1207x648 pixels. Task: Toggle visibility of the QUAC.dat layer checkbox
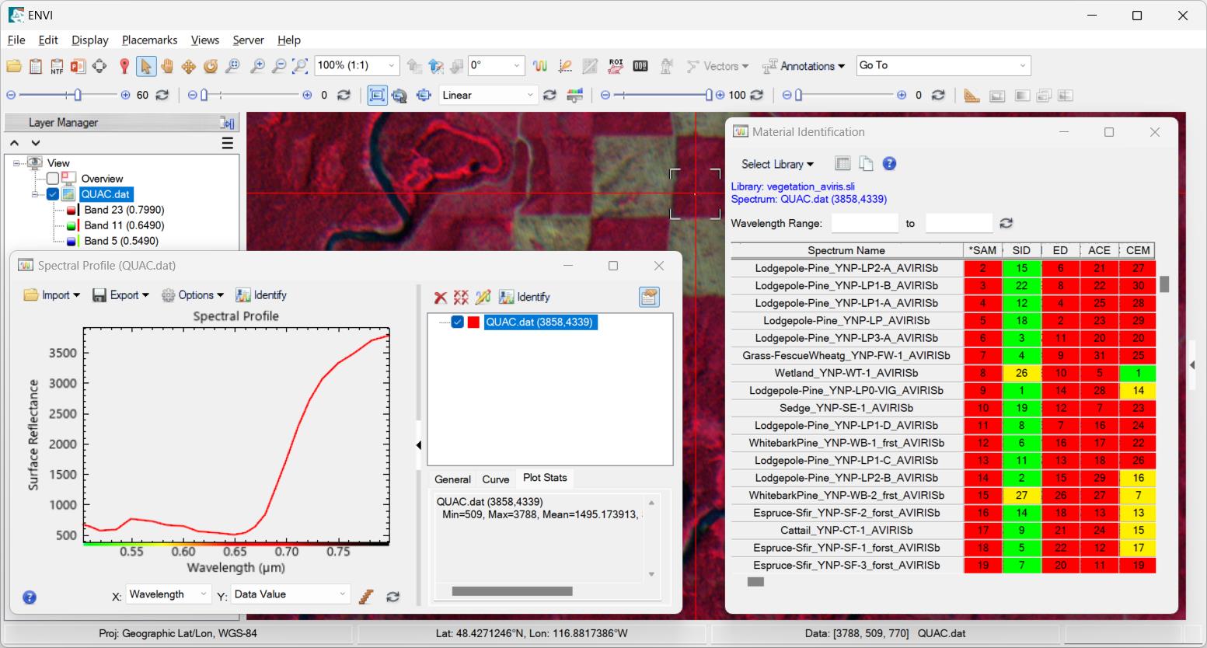pos(53,194)
